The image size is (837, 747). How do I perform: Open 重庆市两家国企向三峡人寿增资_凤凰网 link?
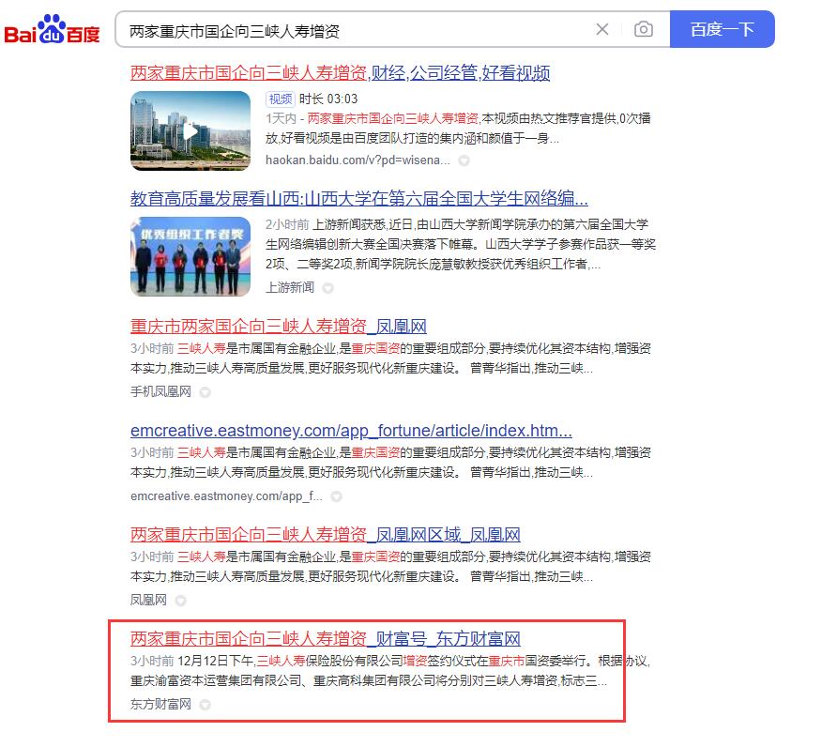coord(278,327)
